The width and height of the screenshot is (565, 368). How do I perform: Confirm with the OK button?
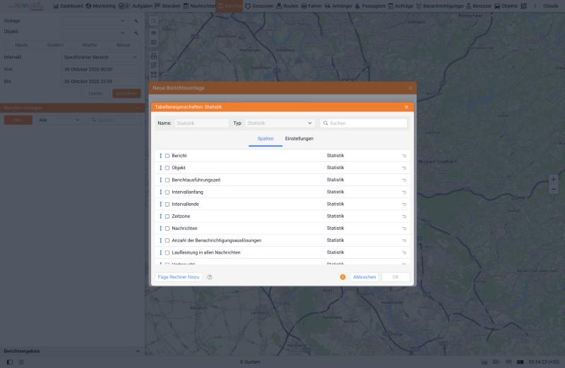point(395,277)
